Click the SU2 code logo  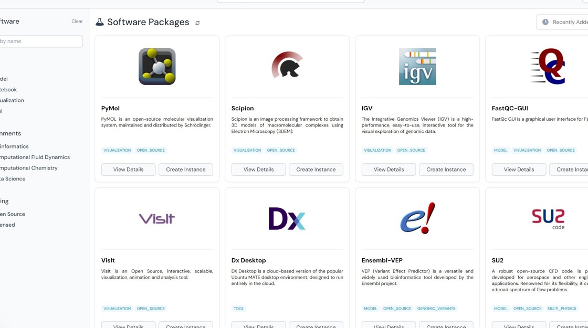pos(548,219)
